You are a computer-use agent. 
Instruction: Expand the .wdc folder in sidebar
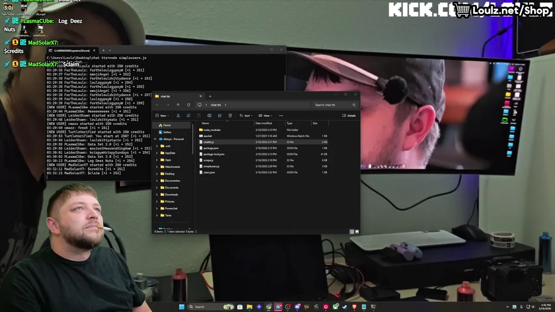coord(157,146)
